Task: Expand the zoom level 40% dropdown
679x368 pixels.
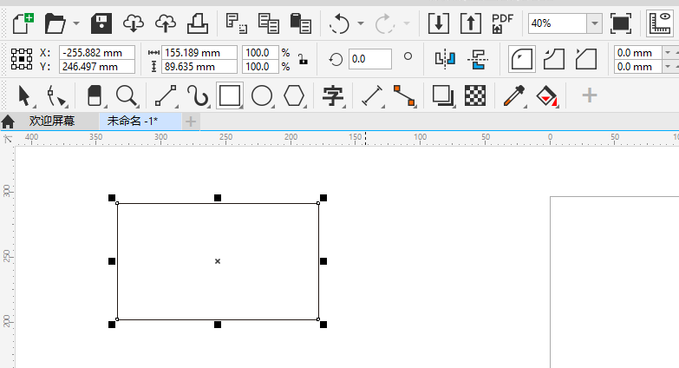Action: (x=594, y=23)
